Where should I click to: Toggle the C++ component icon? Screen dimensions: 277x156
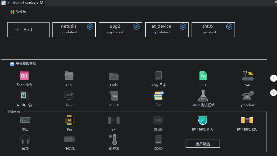(203, 76)
